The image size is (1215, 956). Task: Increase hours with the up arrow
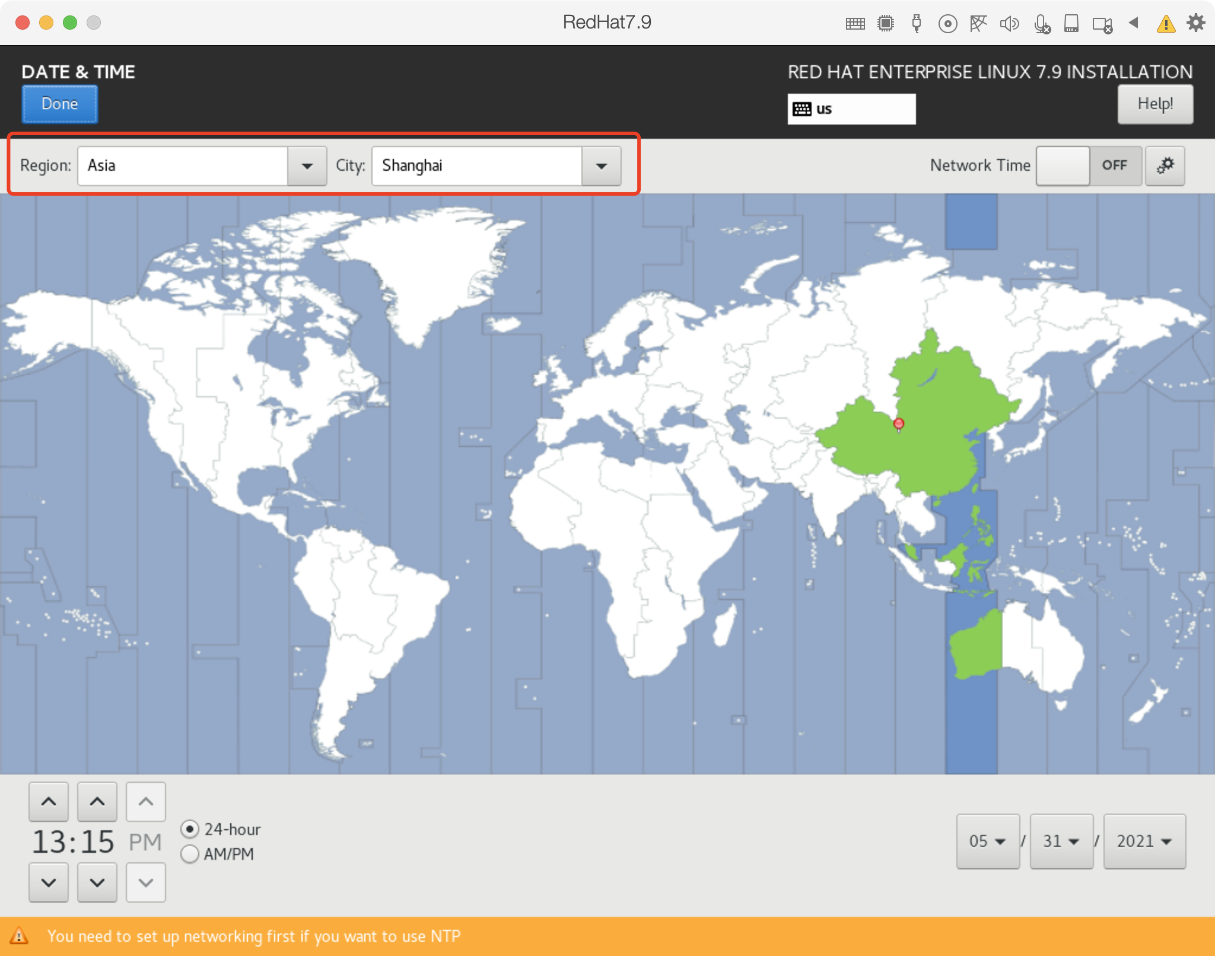click(x=49, y=801)
